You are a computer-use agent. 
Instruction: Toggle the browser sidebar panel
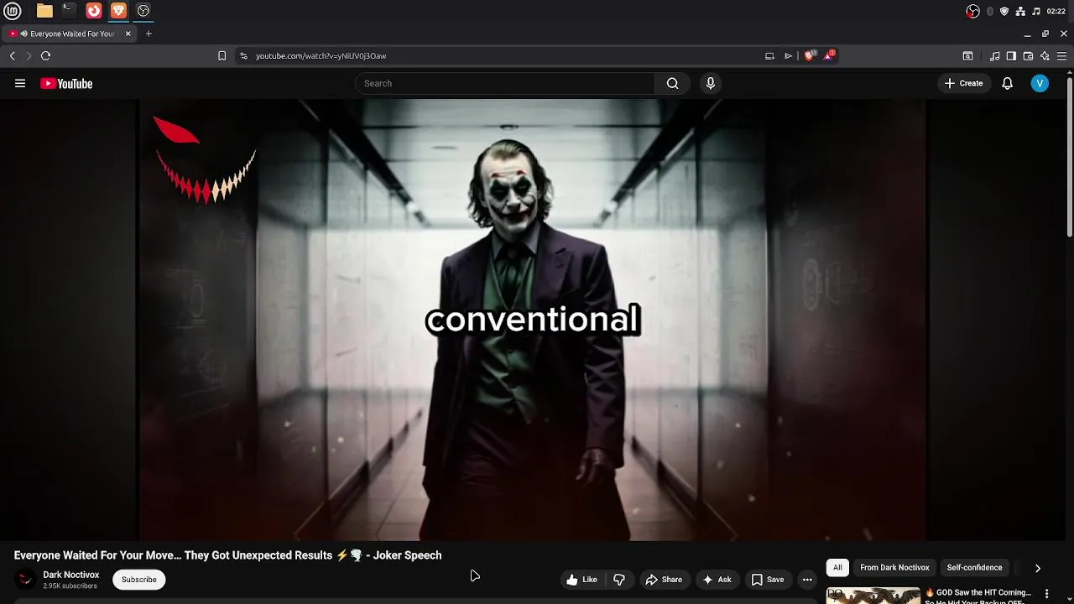1011,56
